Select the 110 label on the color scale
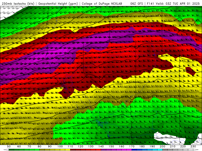The width and height of the screenshot is (202, 151). pyautogui.click(x=70, y=146)
